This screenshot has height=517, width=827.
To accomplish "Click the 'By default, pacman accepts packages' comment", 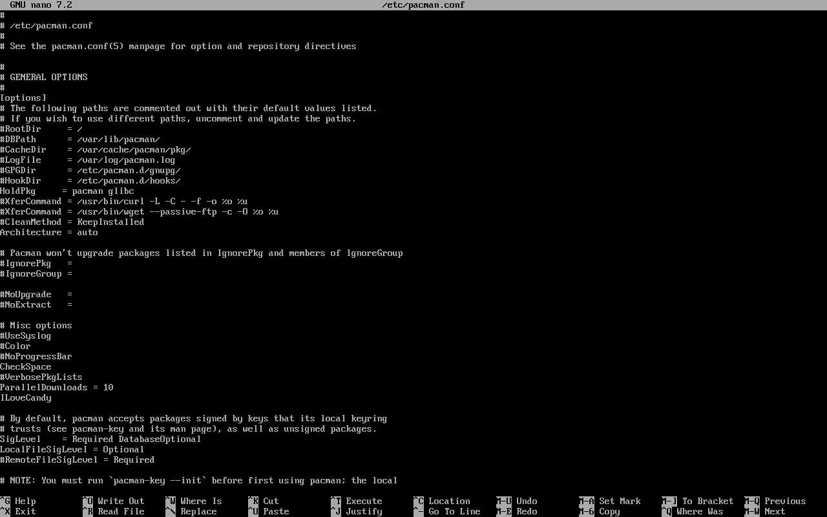I will (194, 418).
